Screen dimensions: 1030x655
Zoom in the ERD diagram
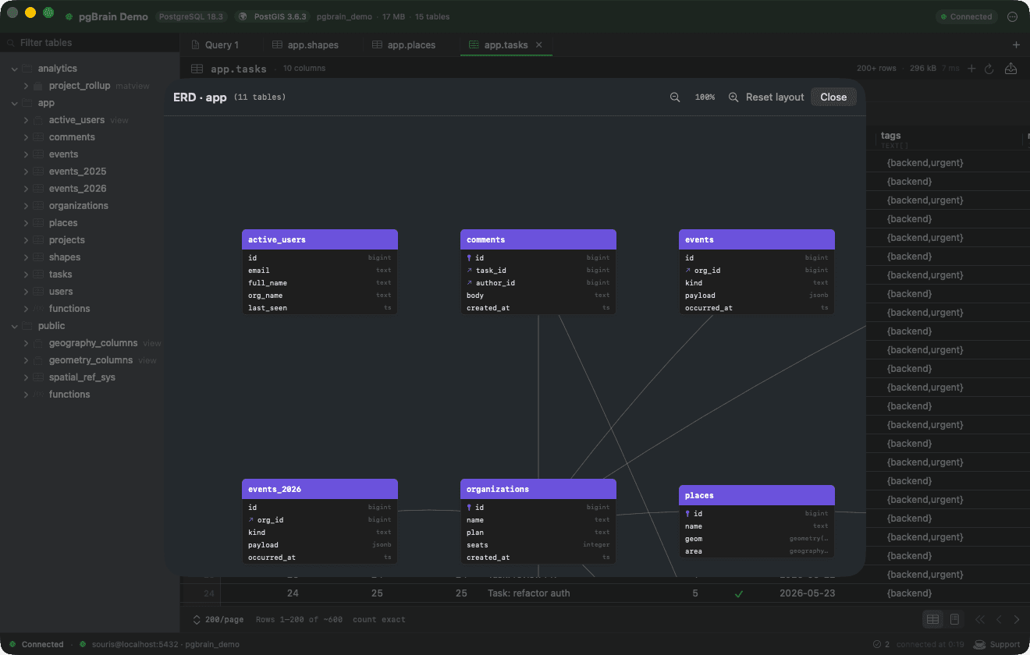click(733, 97)
